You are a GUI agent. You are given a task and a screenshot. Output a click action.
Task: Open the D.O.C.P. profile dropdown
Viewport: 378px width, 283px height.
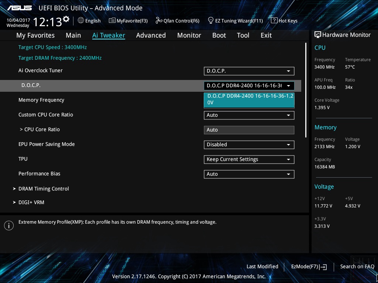(x=249, y=85)
